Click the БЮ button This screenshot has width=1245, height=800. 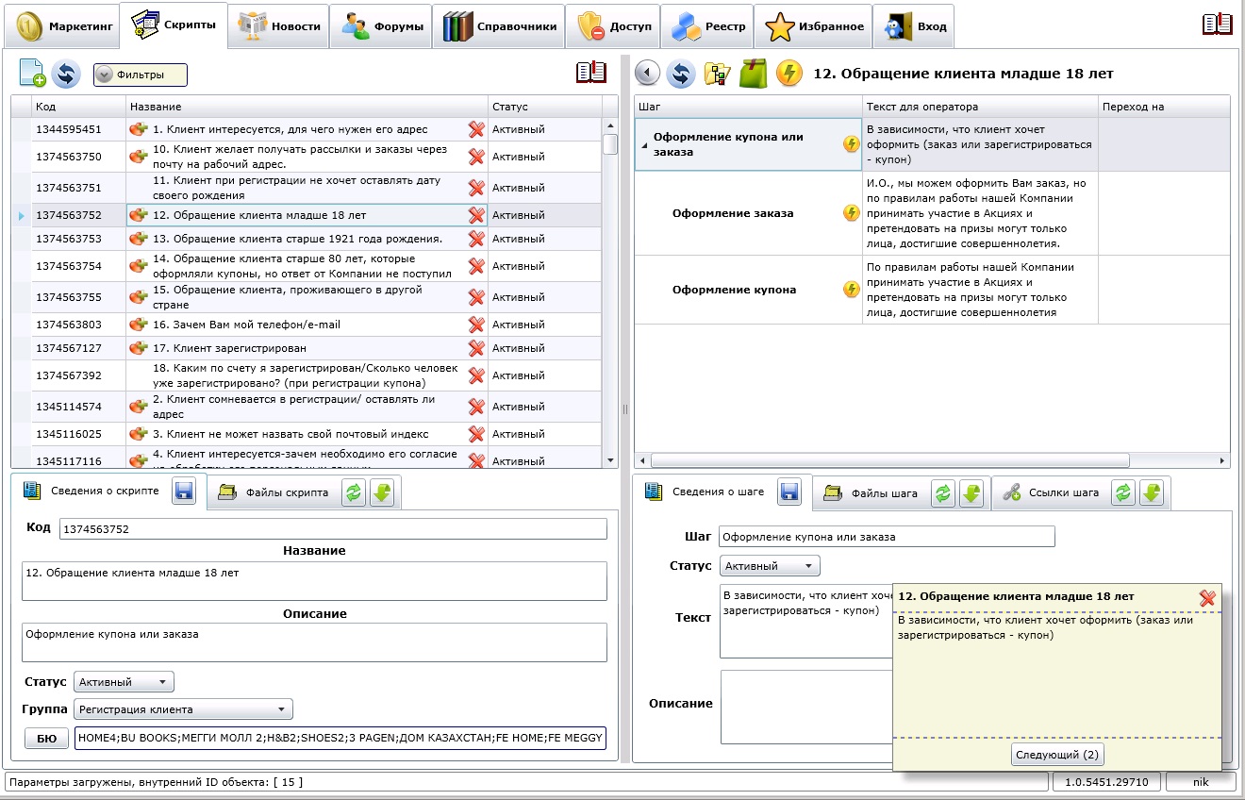tap(47, 738)
